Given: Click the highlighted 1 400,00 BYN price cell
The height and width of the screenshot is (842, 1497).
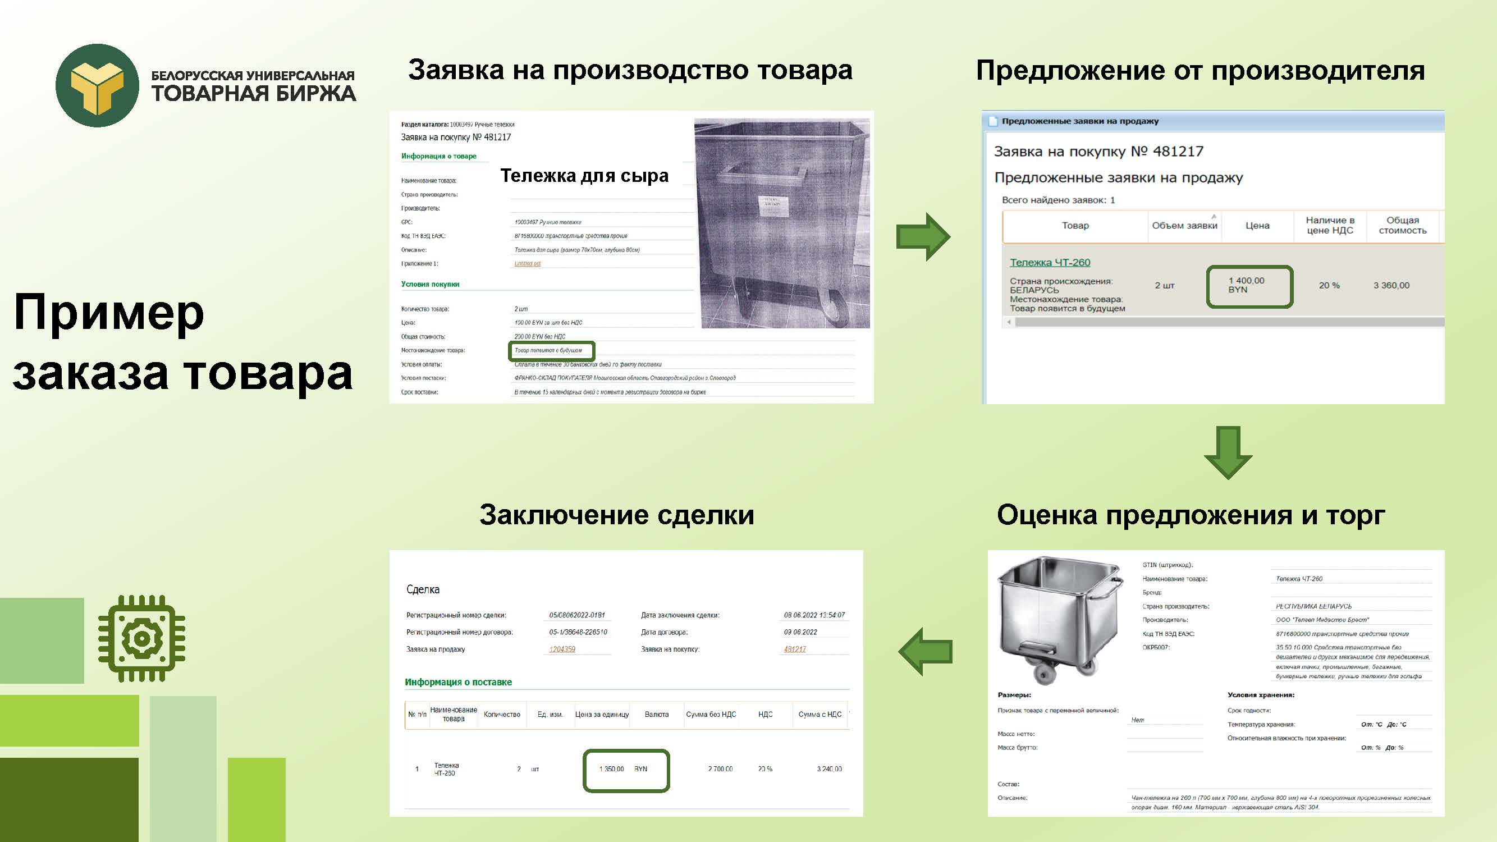Looking at the screenshot, I should tap(1249, 286).
